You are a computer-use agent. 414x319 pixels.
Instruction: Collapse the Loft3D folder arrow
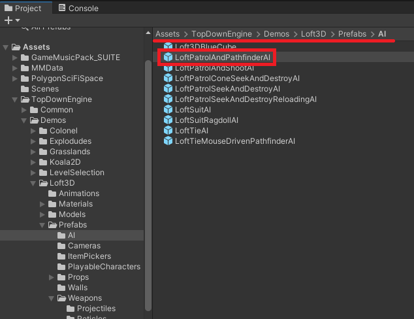pyautogui.click(x=33, y=183)
